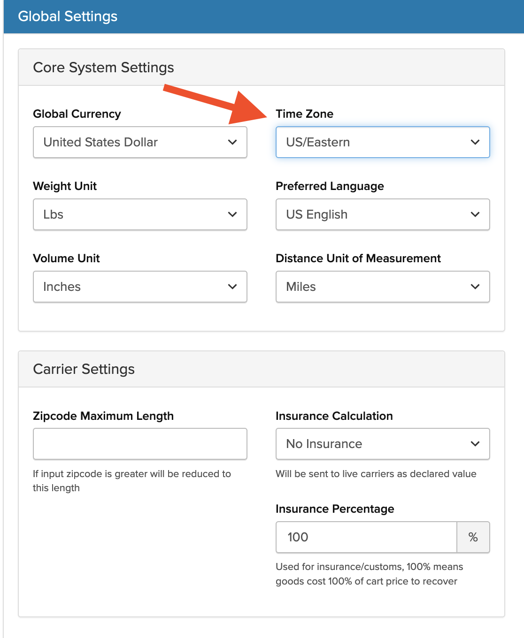Viewport: 524px width, 638px height.
Task: Expand the Weight Unit dropdown showing Lbs
Action: (139, 214)
